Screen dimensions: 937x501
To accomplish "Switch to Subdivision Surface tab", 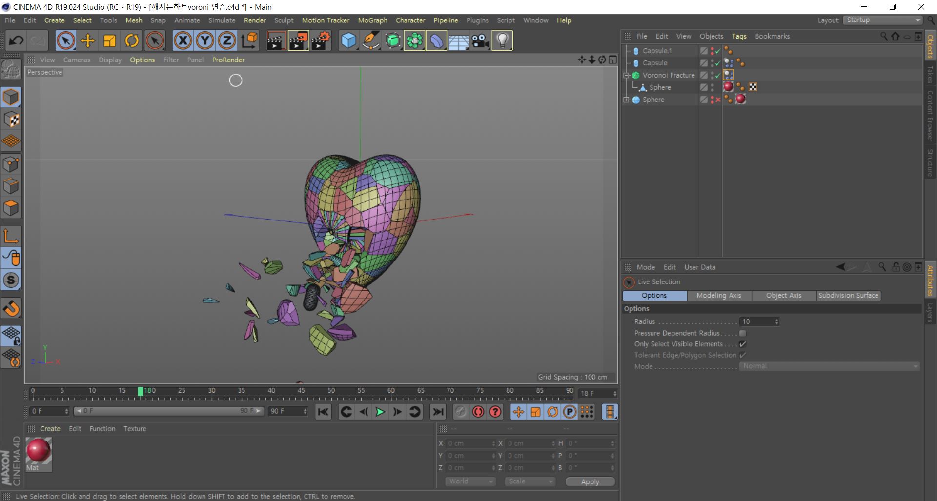I will (848, 296).
